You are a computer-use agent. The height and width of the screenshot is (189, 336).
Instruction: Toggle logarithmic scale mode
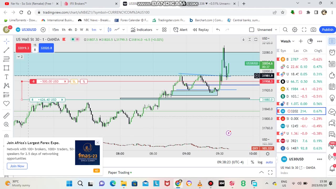coord(260,162)
